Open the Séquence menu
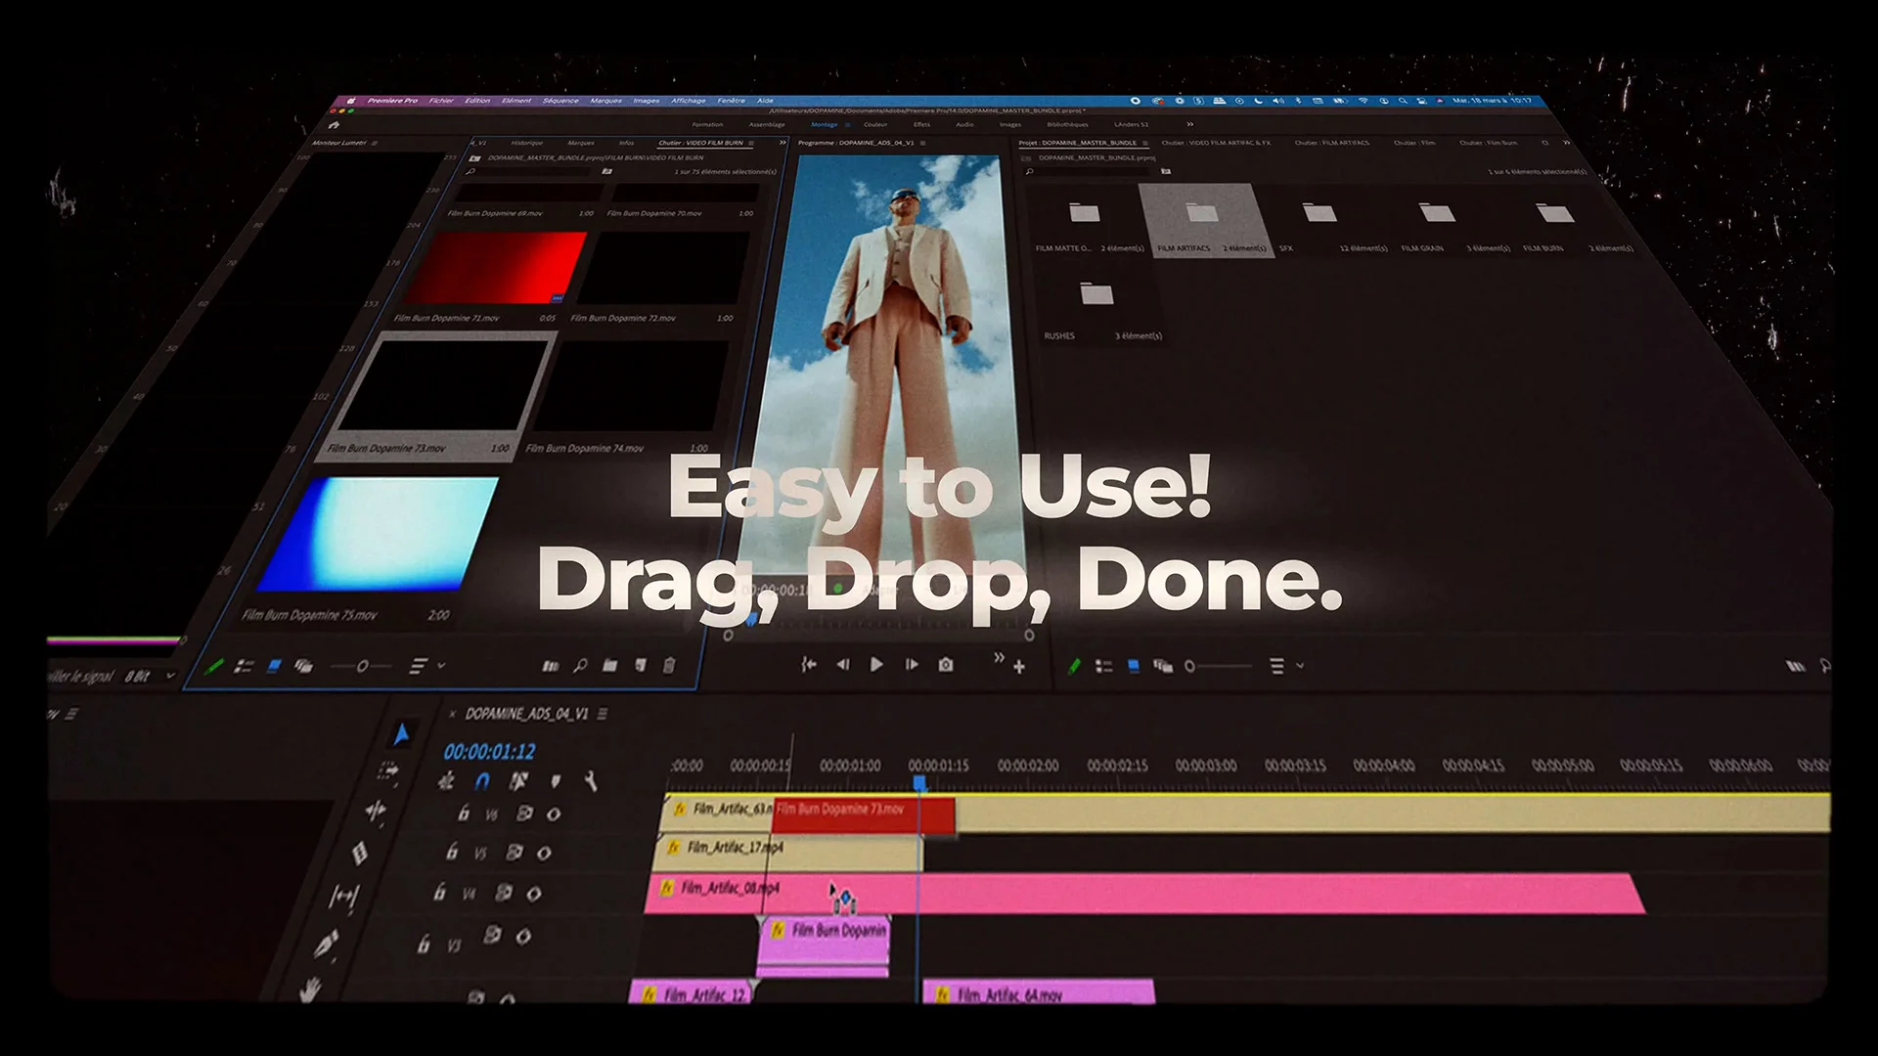The width and height of the screenshot is (1878, 1056). click(560, 101)
